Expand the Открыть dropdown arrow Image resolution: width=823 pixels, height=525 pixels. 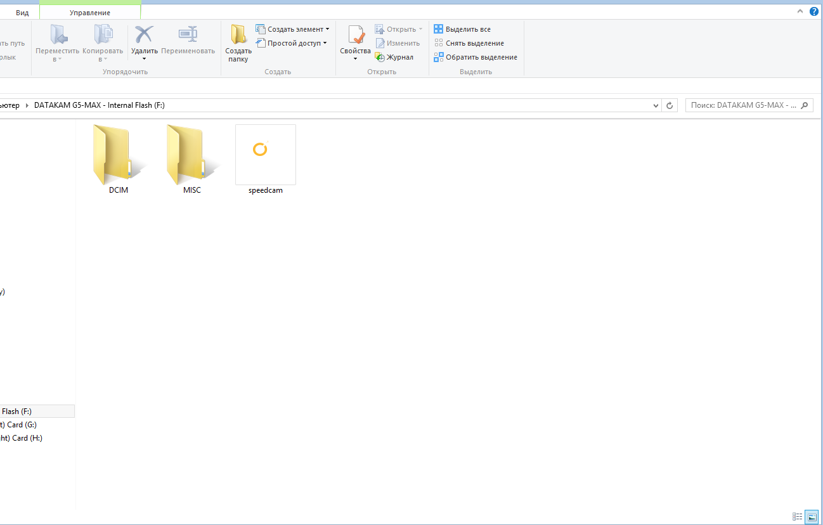click(420, 29)
